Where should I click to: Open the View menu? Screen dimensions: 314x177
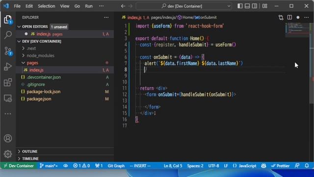pyautogui.click(x=65, y=6)
